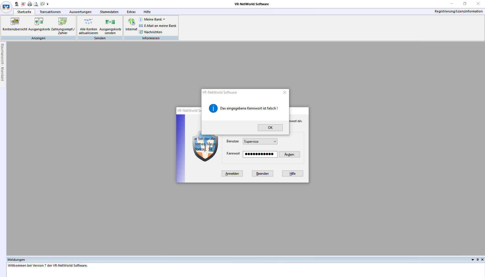Close the Meldungen panel
The image size is (485, 277).
482,260
